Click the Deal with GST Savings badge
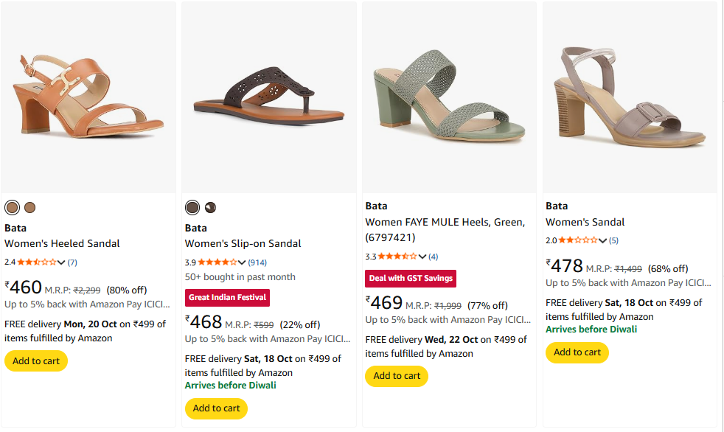The height and width of the screenshot is (432, 724). 411,279
